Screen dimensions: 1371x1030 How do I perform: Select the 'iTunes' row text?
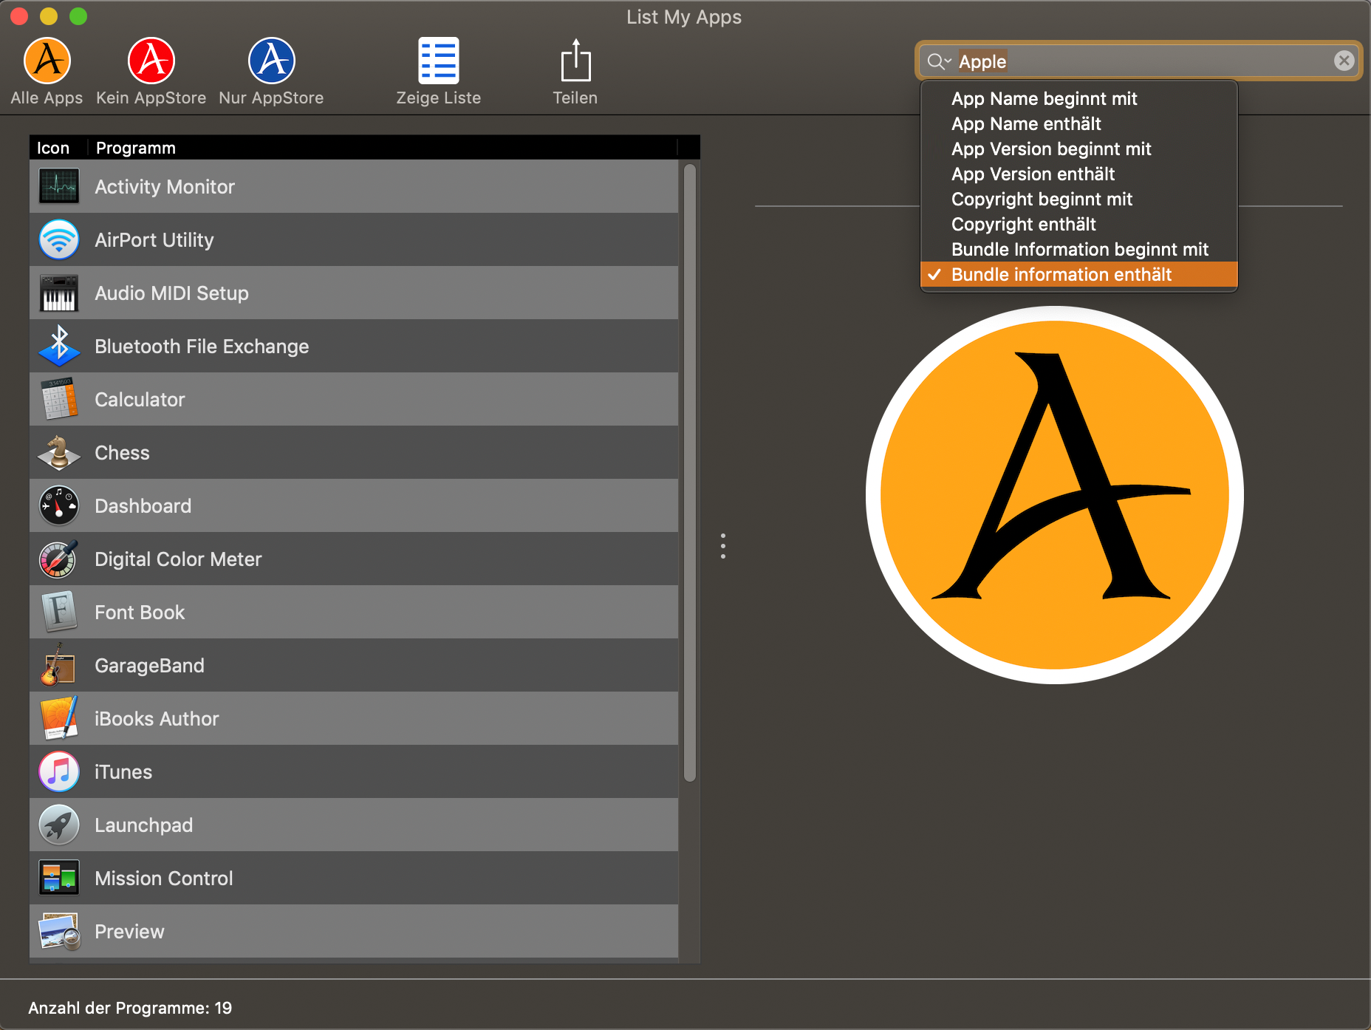[123, 772]
